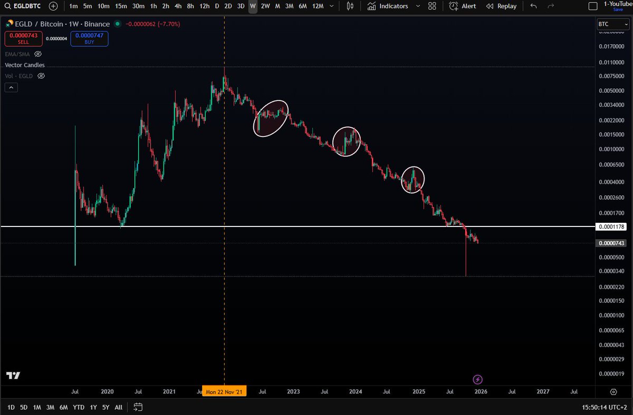Add a symbol to compare with plus icon

pos(54,6)
